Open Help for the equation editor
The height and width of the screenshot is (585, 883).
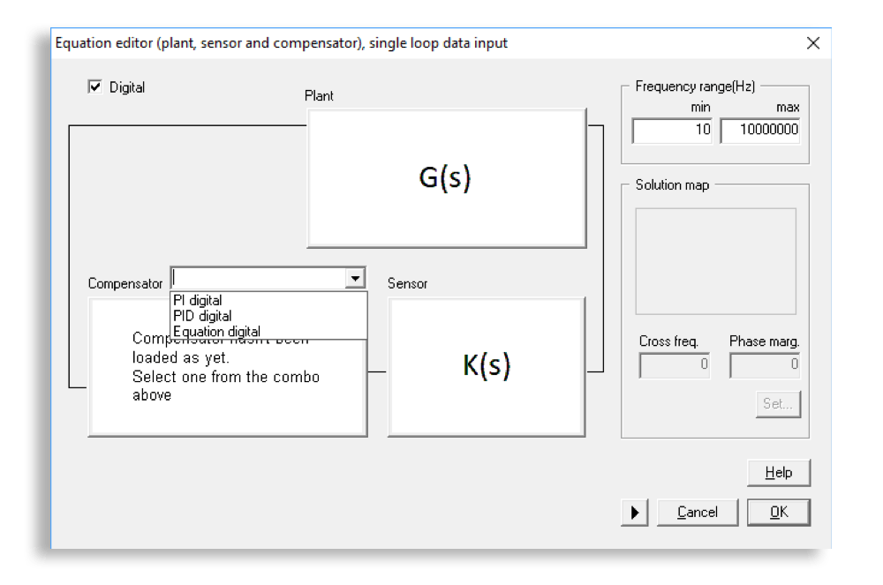[778, 473]
